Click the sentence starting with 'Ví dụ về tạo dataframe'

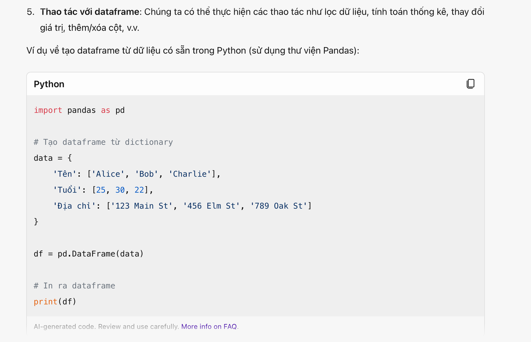[x=192, y=50]
